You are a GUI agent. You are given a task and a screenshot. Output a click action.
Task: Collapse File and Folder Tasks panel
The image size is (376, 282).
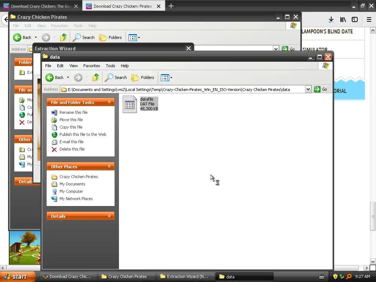point(109,102)
